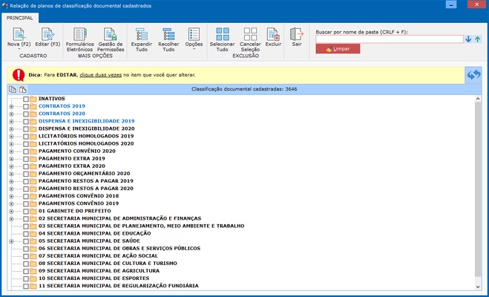Check the INATIVOS folder checkbox
The width and height of the screenshot is (489, 297).
click(26, 99)
